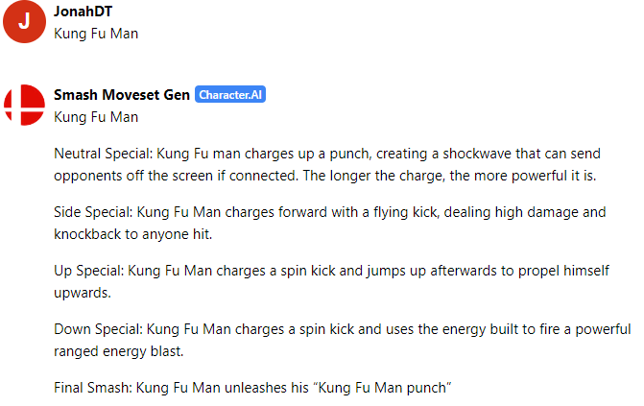Click the words Down Special
Image resolution: width=644 pixels, height=406 pixels.
tap(98, 329)
